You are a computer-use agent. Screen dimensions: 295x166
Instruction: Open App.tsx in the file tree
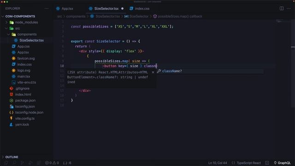(23, 52)
